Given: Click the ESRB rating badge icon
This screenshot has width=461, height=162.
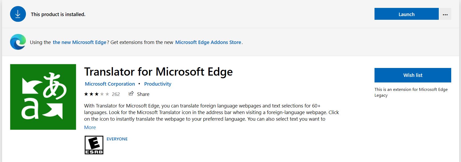Looking at the screenshot, I should [94, 145].
